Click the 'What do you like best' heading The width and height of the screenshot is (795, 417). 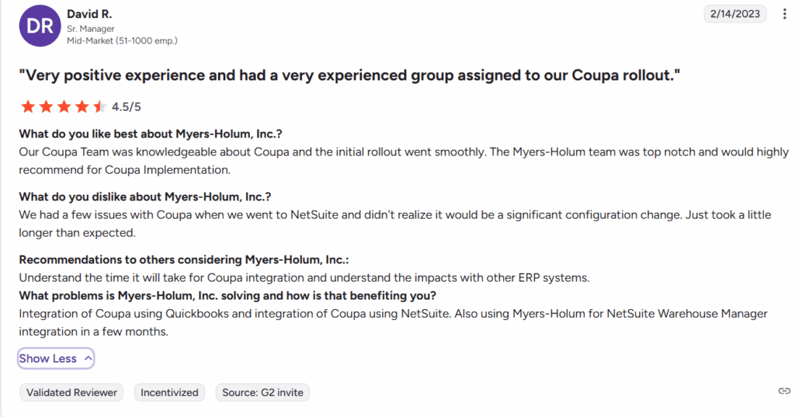tap(155, 134)
